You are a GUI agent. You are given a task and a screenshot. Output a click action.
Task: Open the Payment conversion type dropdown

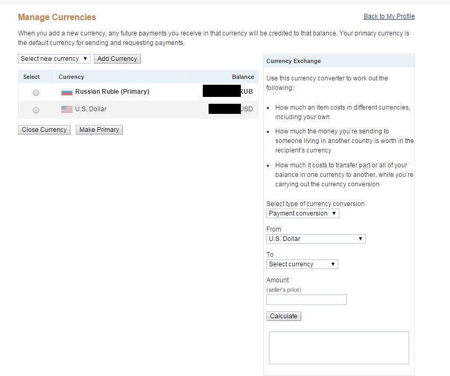point(302,213)
